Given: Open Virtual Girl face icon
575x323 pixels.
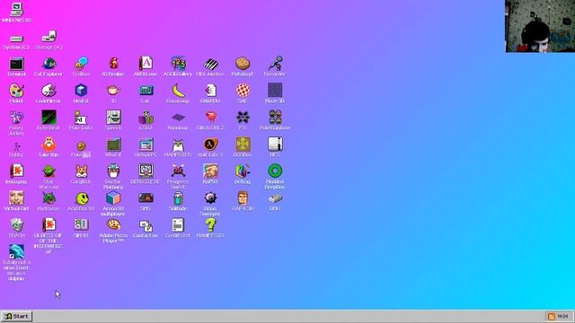Looking at the screenshot, I should click(x=16, y=198).
